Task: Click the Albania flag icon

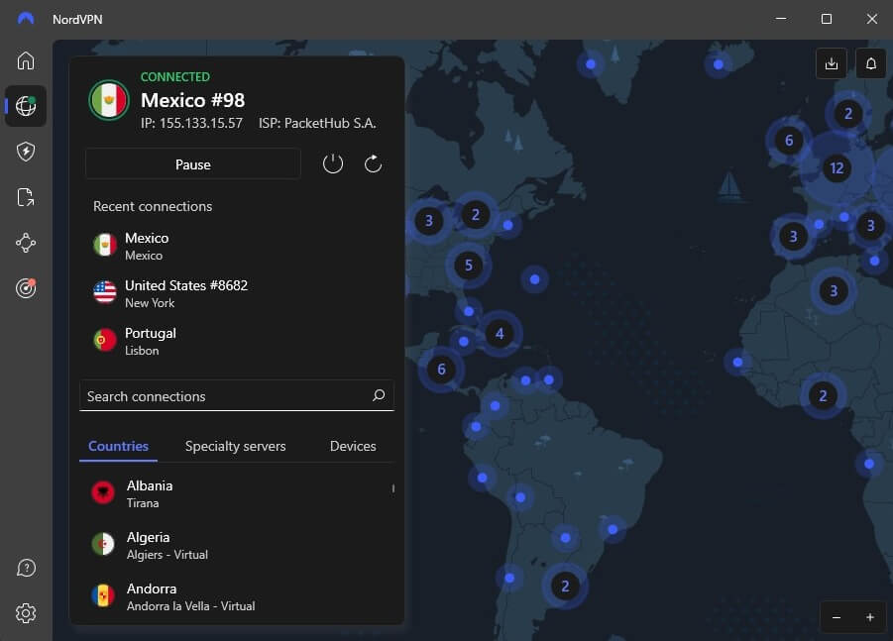Action: [x=103, y=492]
